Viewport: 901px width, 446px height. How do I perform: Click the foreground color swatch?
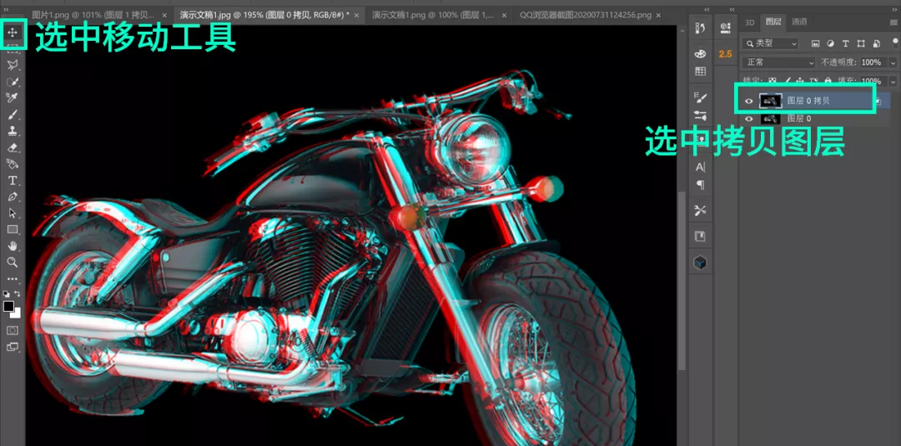click(x=8, y=307)
